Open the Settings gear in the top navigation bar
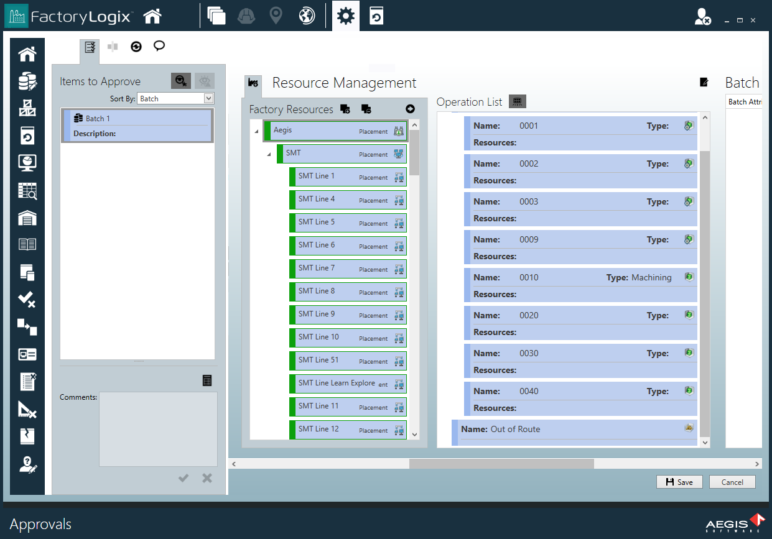The width and height of the screenshot is (772, 539). (345, 16)
